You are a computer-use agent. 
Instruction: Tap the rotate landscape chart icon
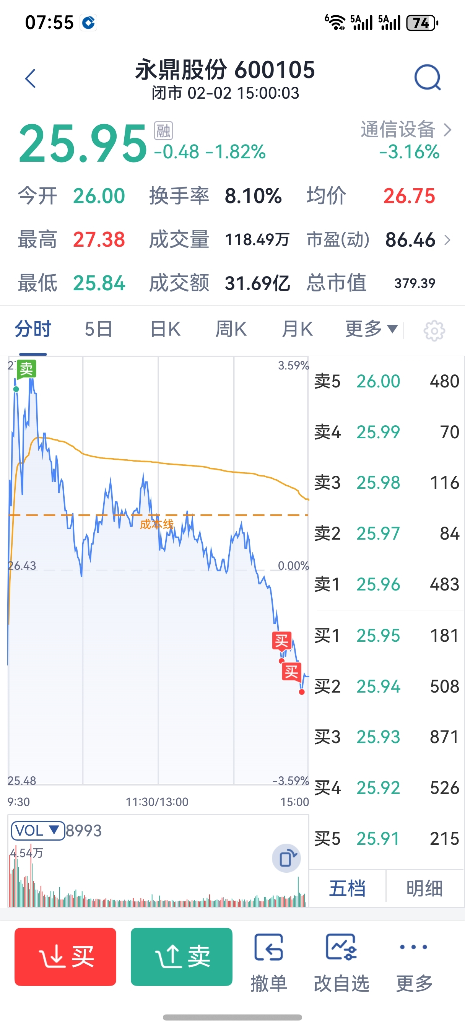click(286, 858)
